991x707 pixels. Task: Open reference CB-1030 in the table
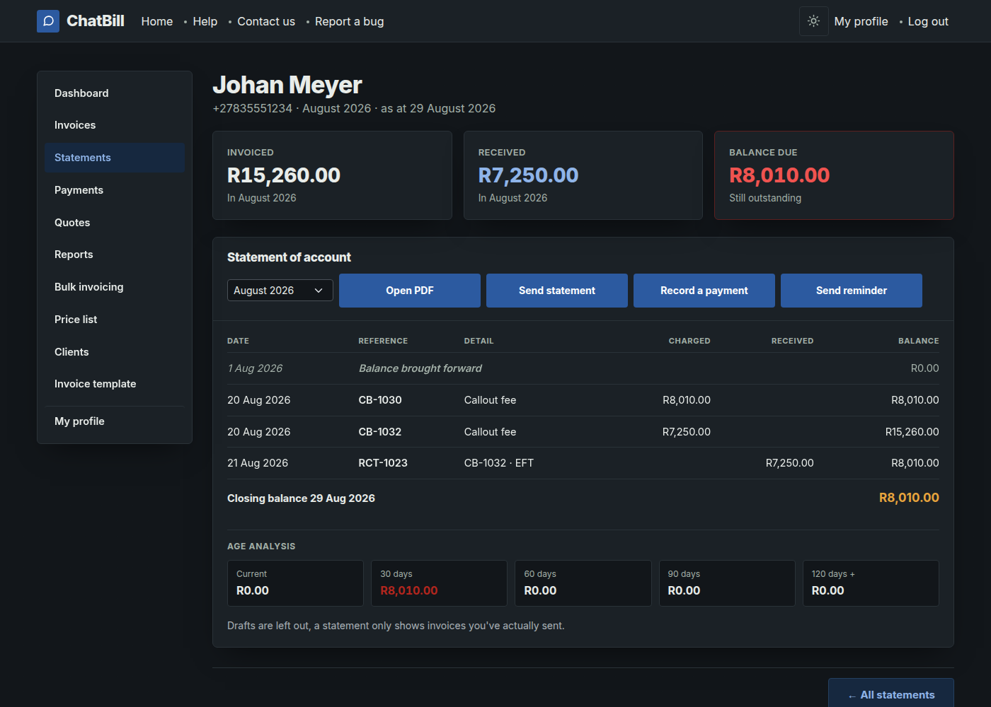380,400
